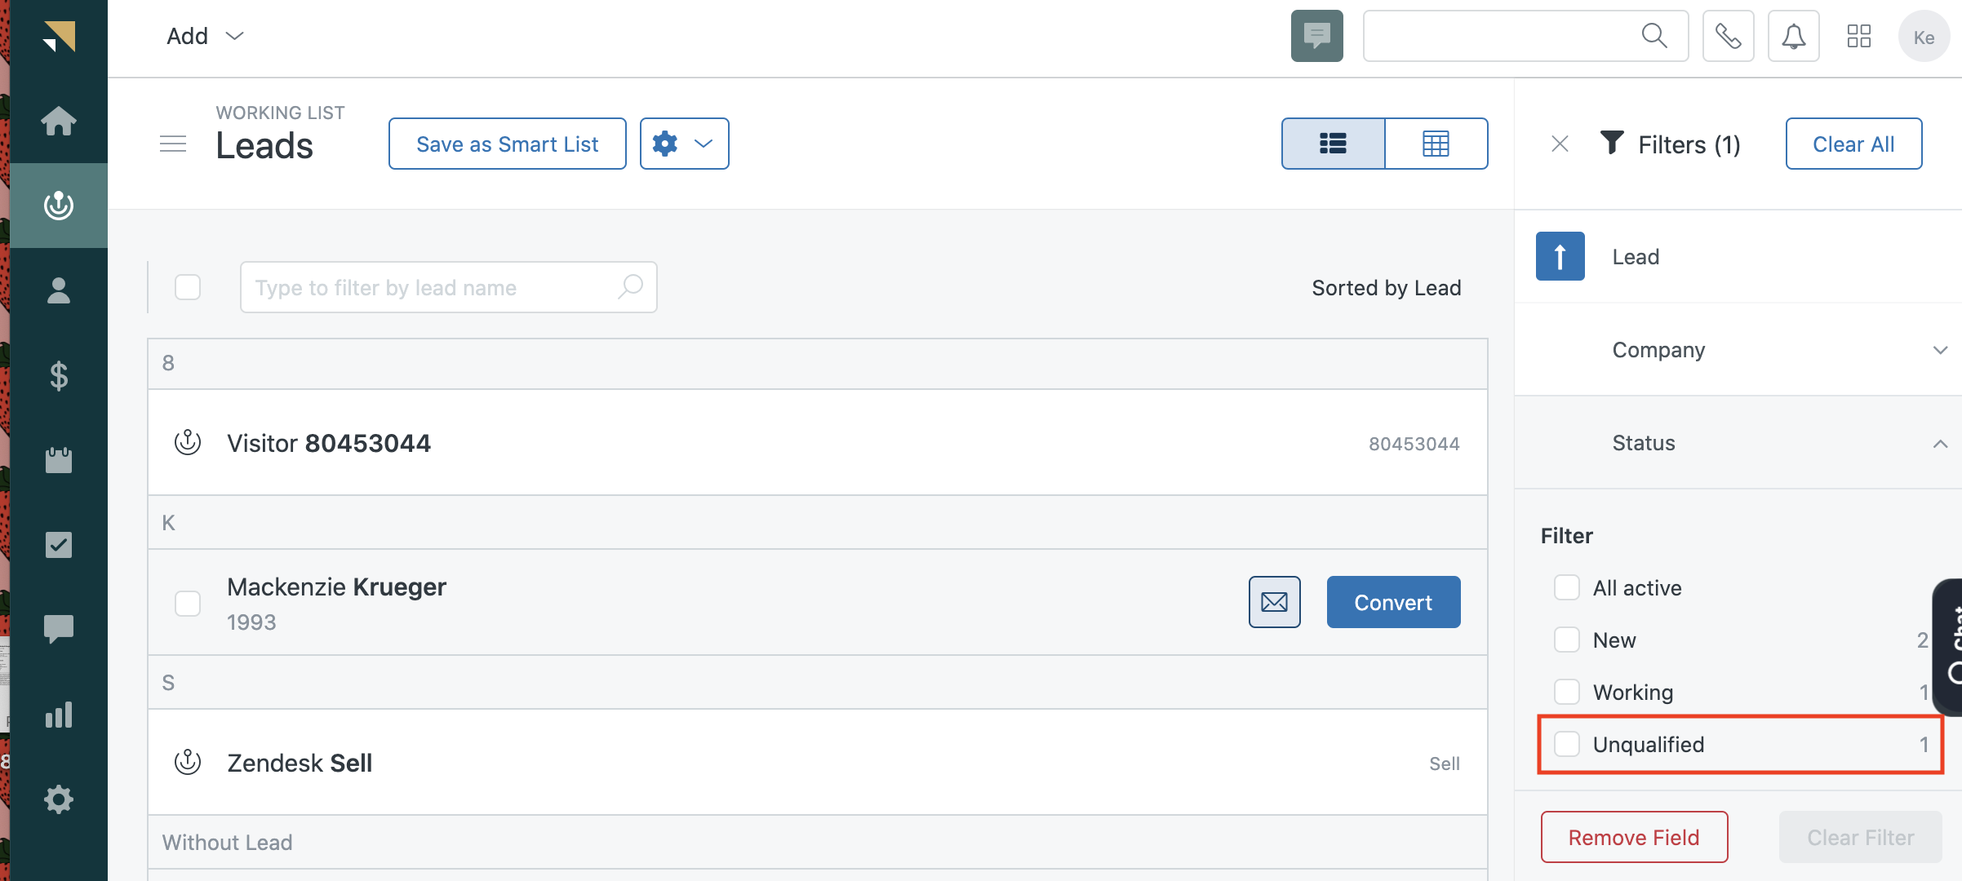
Task: Switch to grid/table view layout
Action: click(x=1436, y=143)
